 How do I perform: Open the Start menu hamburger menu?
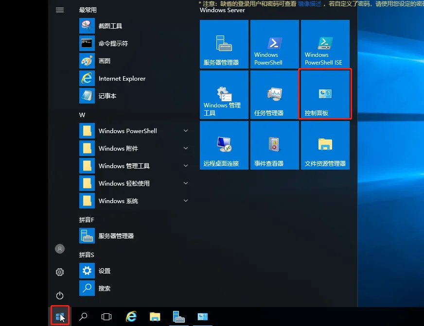(59, 10)
